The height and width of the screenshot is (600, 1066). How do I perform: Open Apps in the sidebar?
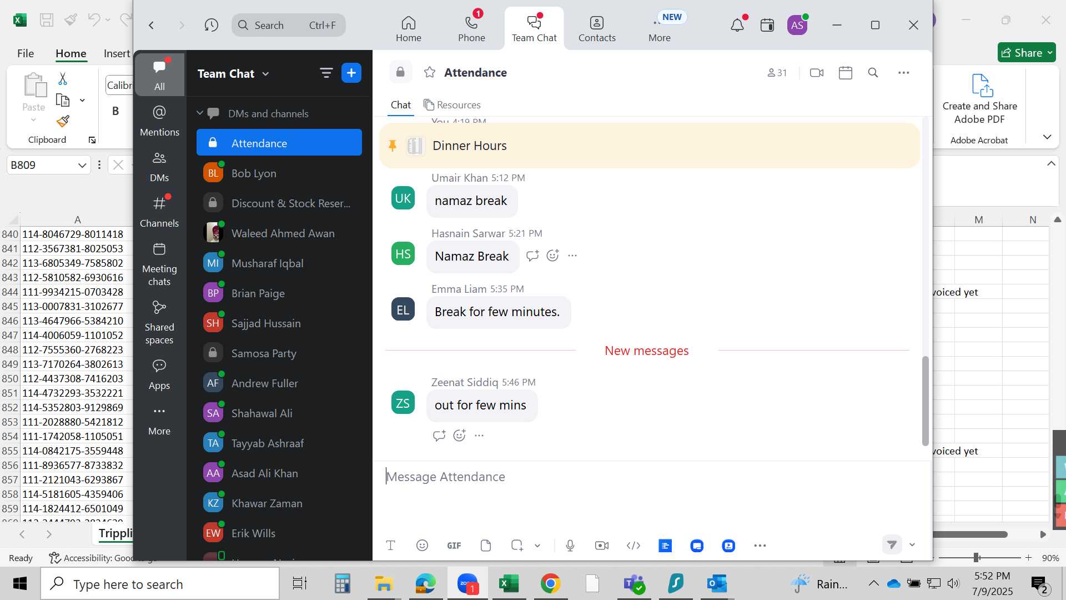point(159,374)
